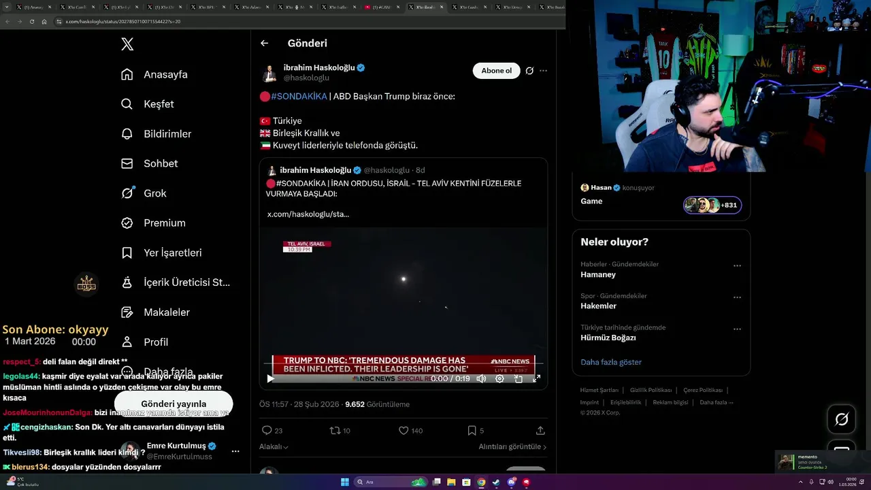The width and height of the screenshot is (871, 490).
Task: Go back using the browser's back arrow
Action: tap(7, 22)
